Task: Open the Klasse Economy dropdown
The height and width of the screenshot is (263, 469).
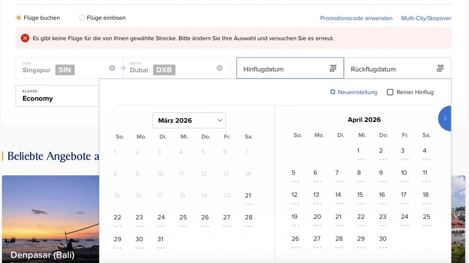Action: pos(58,95)
